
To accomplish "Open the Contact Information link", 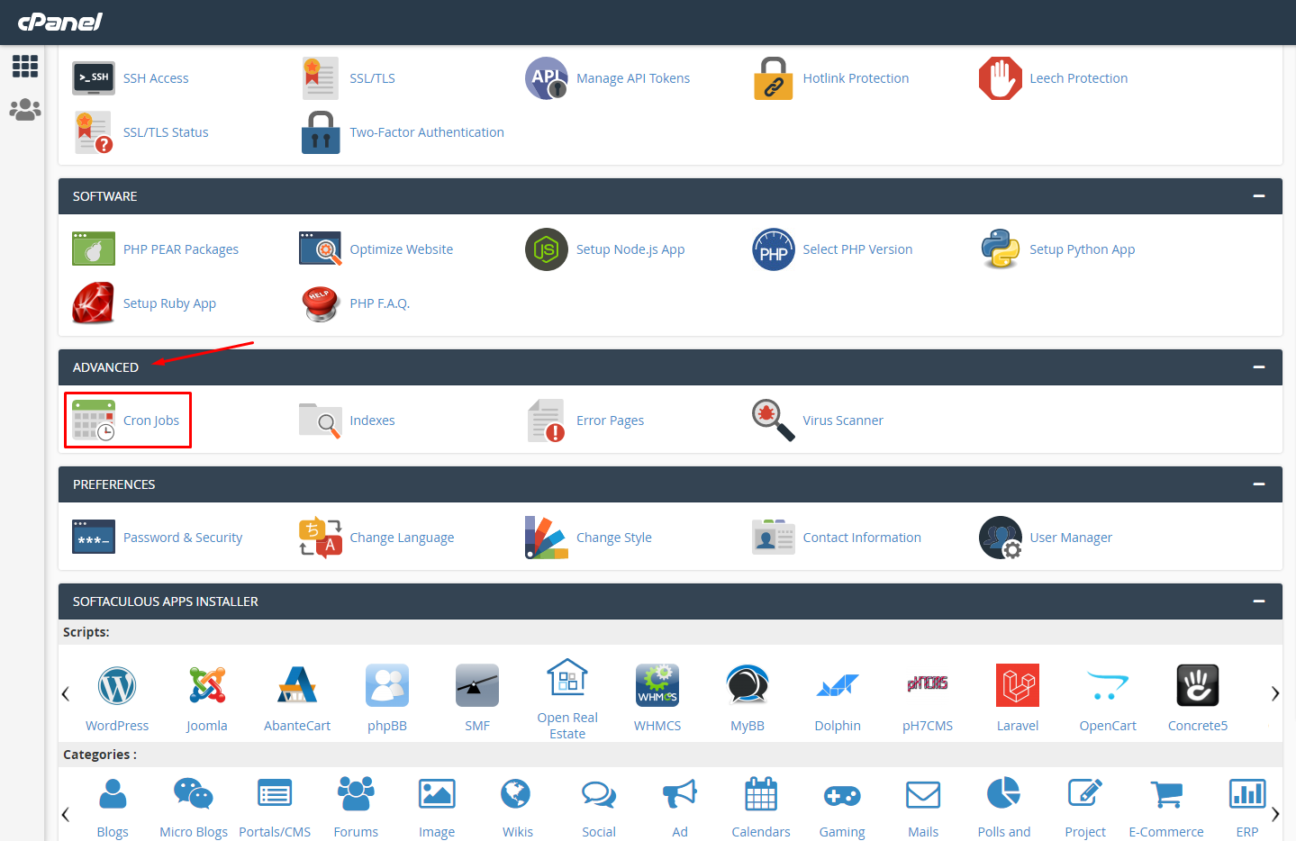I will click(862, 538).
